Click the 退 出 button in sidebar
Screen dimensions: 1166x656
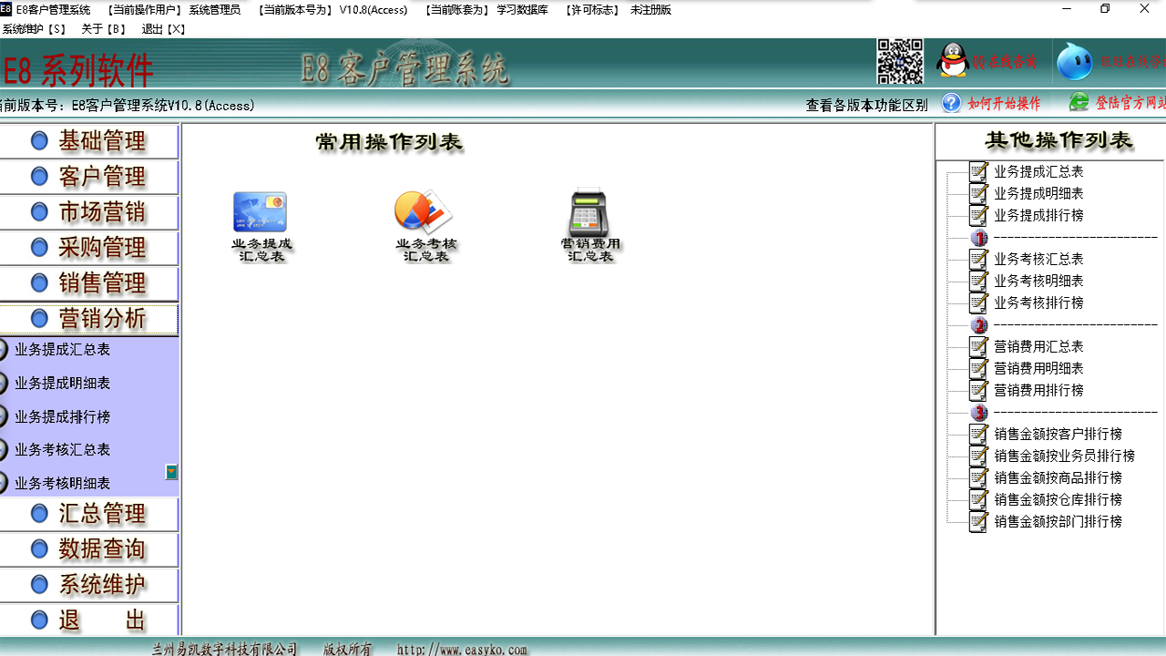tap(89, 620)
